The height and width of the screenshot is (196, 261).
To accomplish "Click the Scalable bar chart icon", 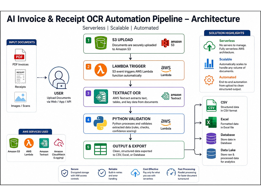I will tap(209, 64).
